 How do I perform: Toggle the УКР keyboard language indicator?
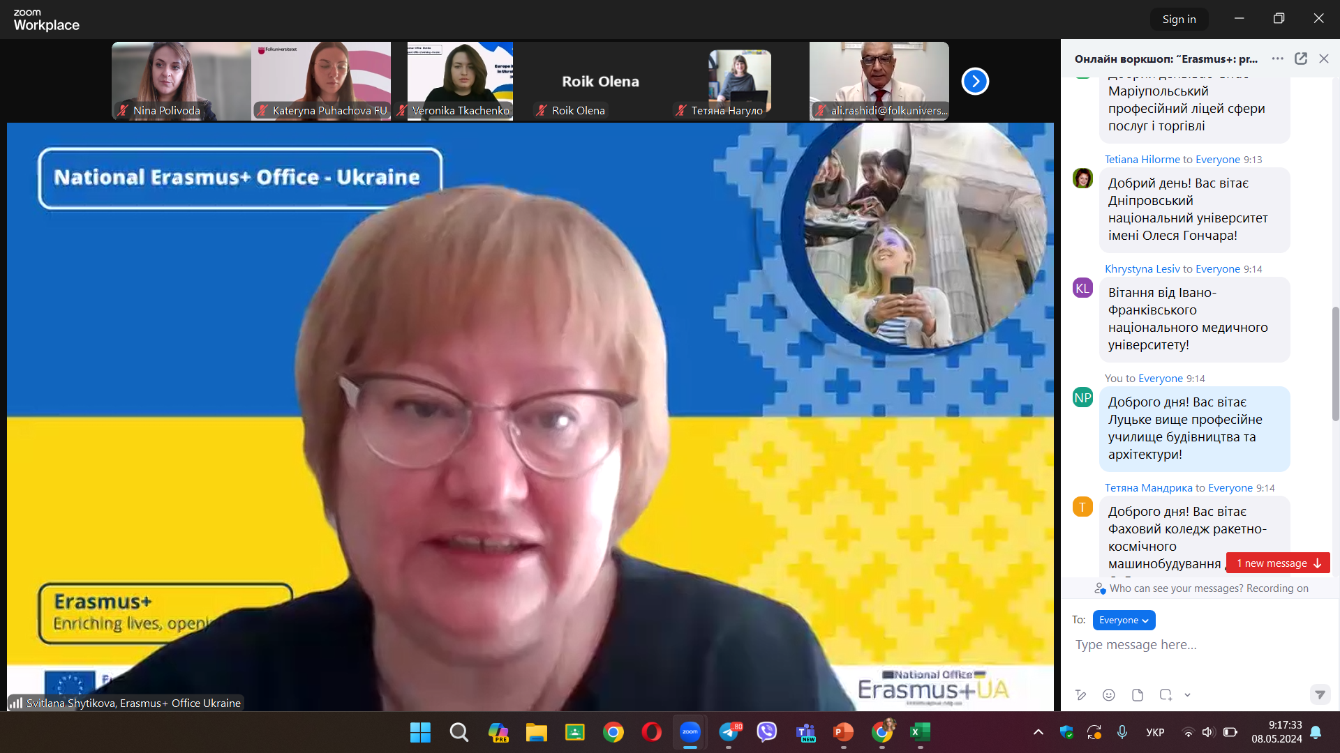(1155, 732)
